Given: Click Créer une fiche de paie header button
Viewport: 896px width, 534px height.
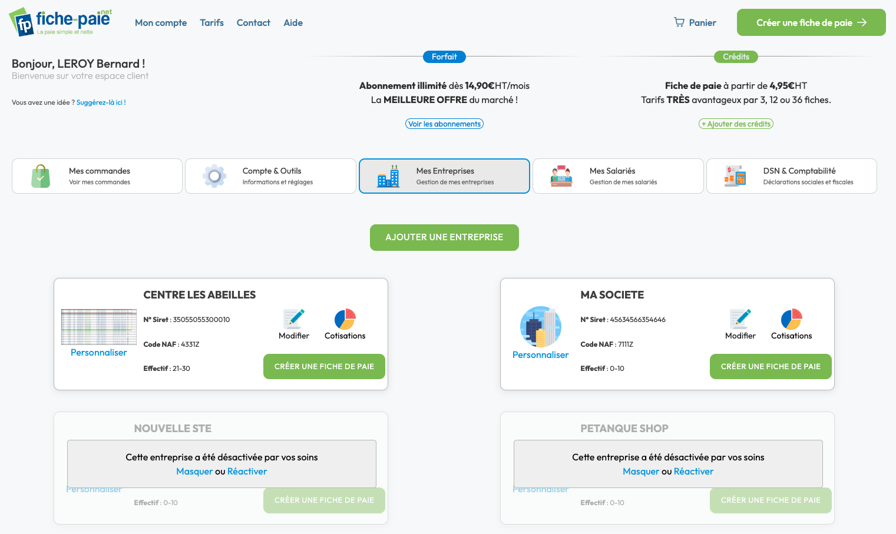Looking at the screenshot, I should point(811,22).
